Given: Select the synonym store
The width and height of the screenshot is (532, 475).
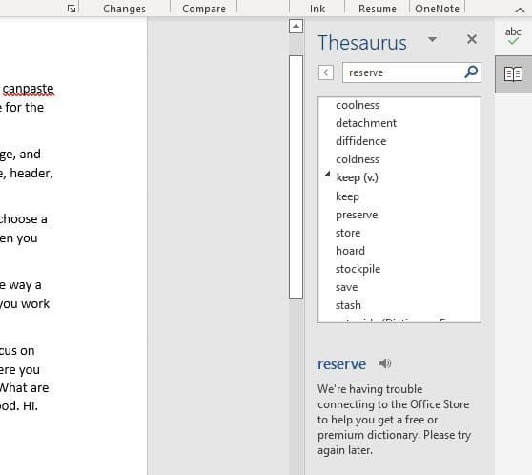Looking at the screenshot, I should tap(348, 233).
